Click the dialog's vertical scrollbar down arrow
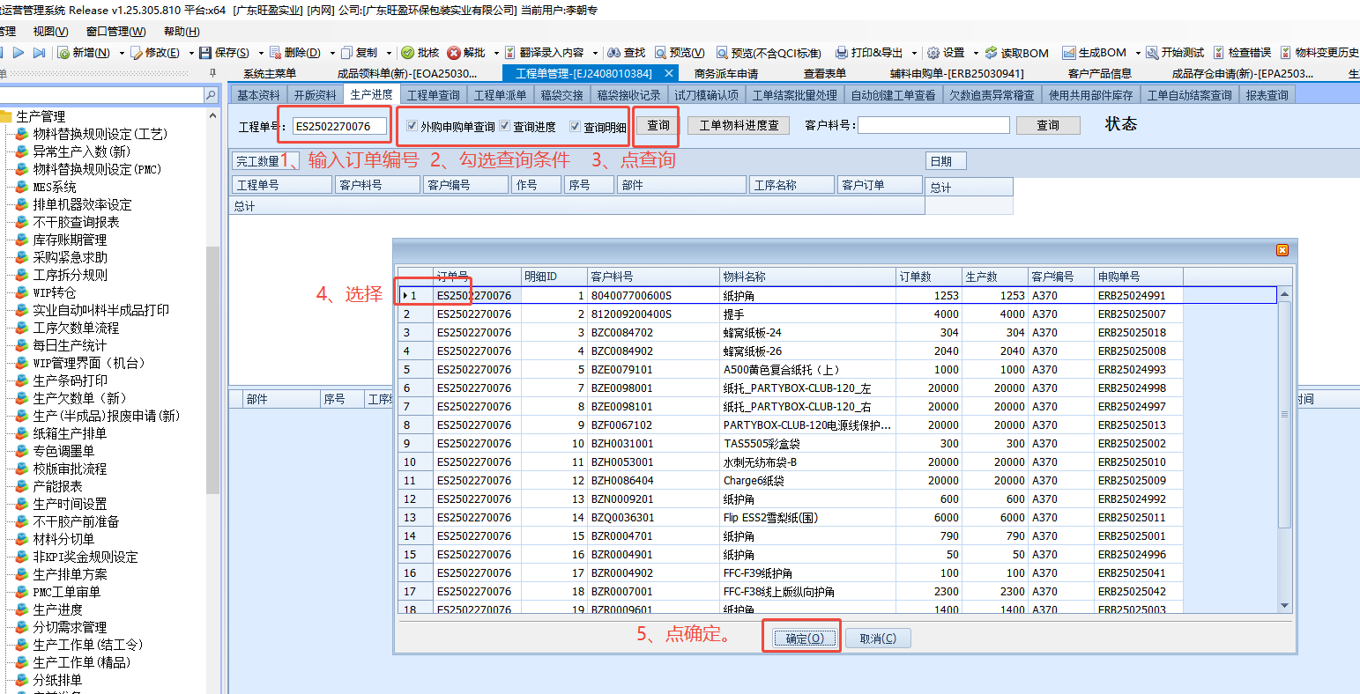This screenshot has height=694, width=1360. click(x=1284, y=606)
